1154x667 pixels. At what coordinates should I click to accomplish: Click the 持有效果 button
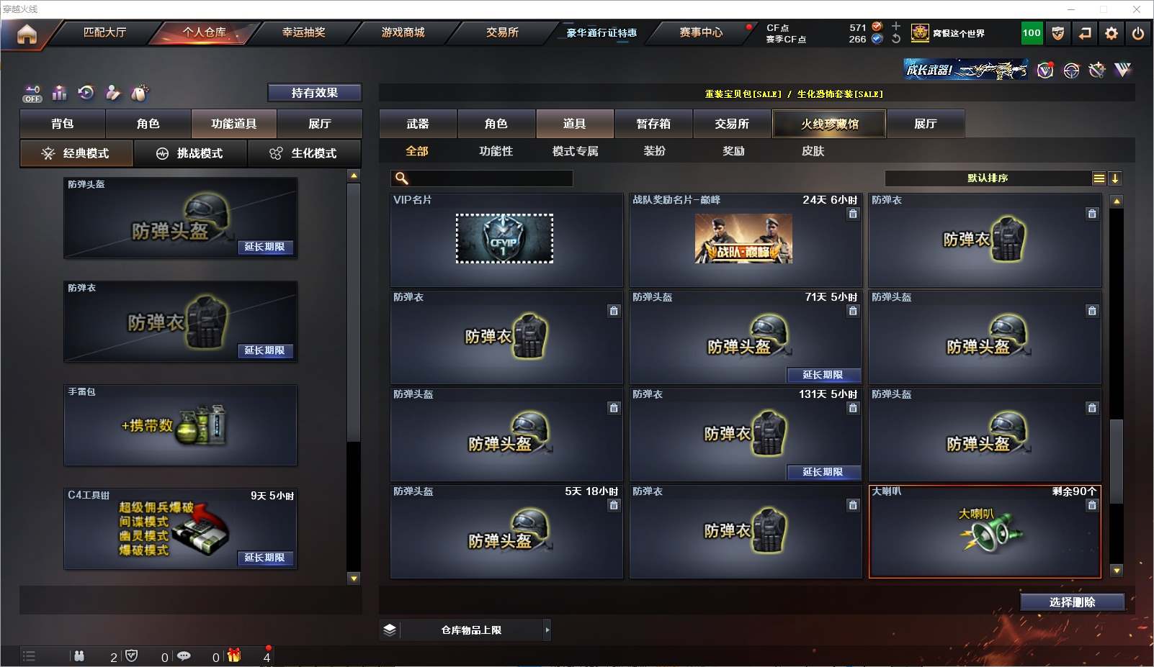(x=315, y=93)
